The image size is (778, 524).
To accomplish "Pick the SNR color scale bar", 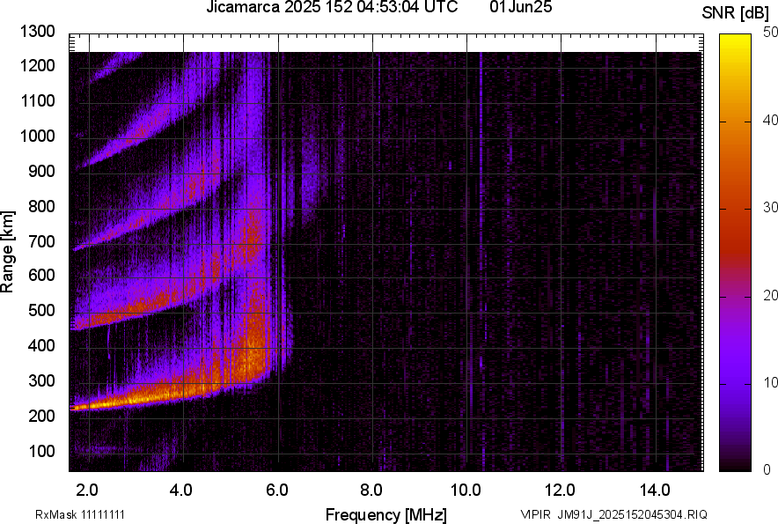I will [736, 253].
